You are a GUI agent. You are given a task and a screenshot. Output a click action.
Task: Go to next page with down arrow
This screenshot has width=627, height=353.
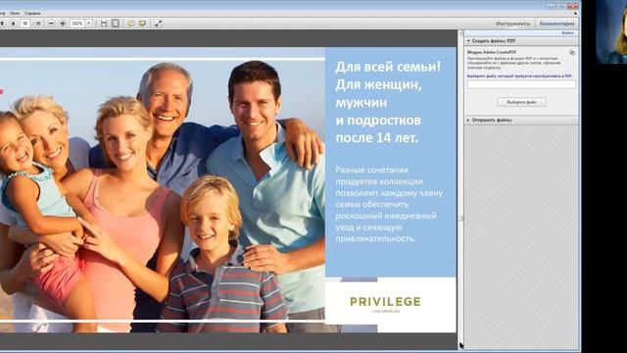tap(13, 24)
